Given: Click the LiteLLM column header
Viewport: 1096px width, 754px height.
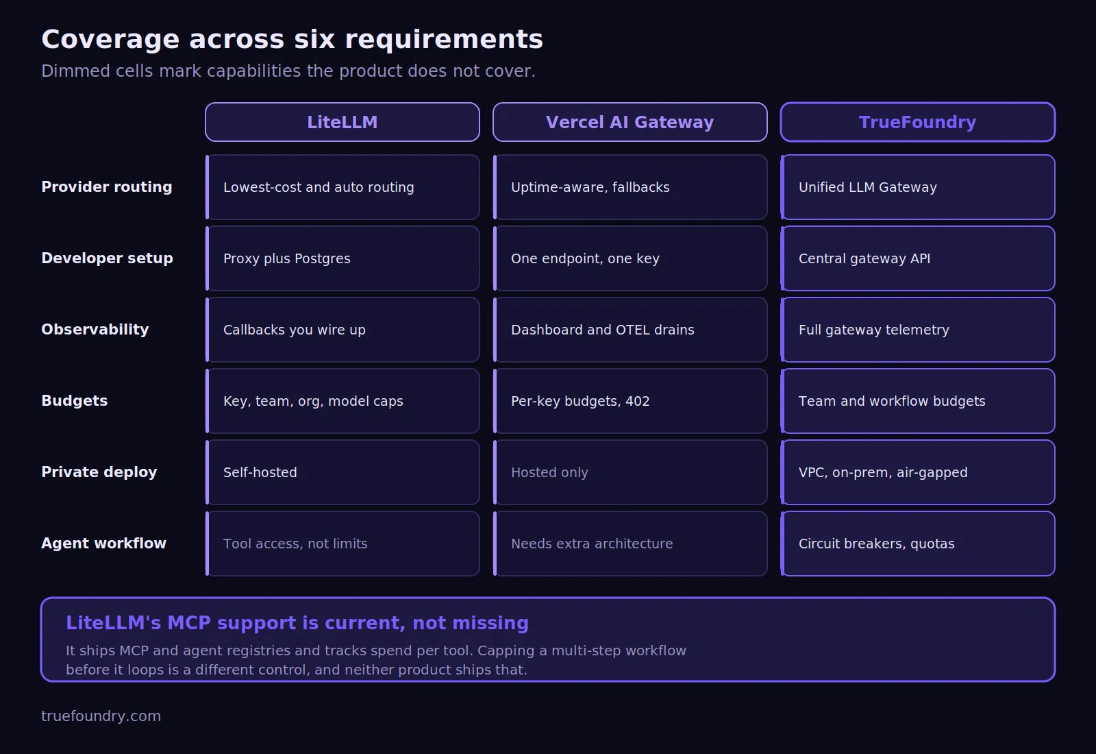Looking at the screenshot, I should 342,122.
